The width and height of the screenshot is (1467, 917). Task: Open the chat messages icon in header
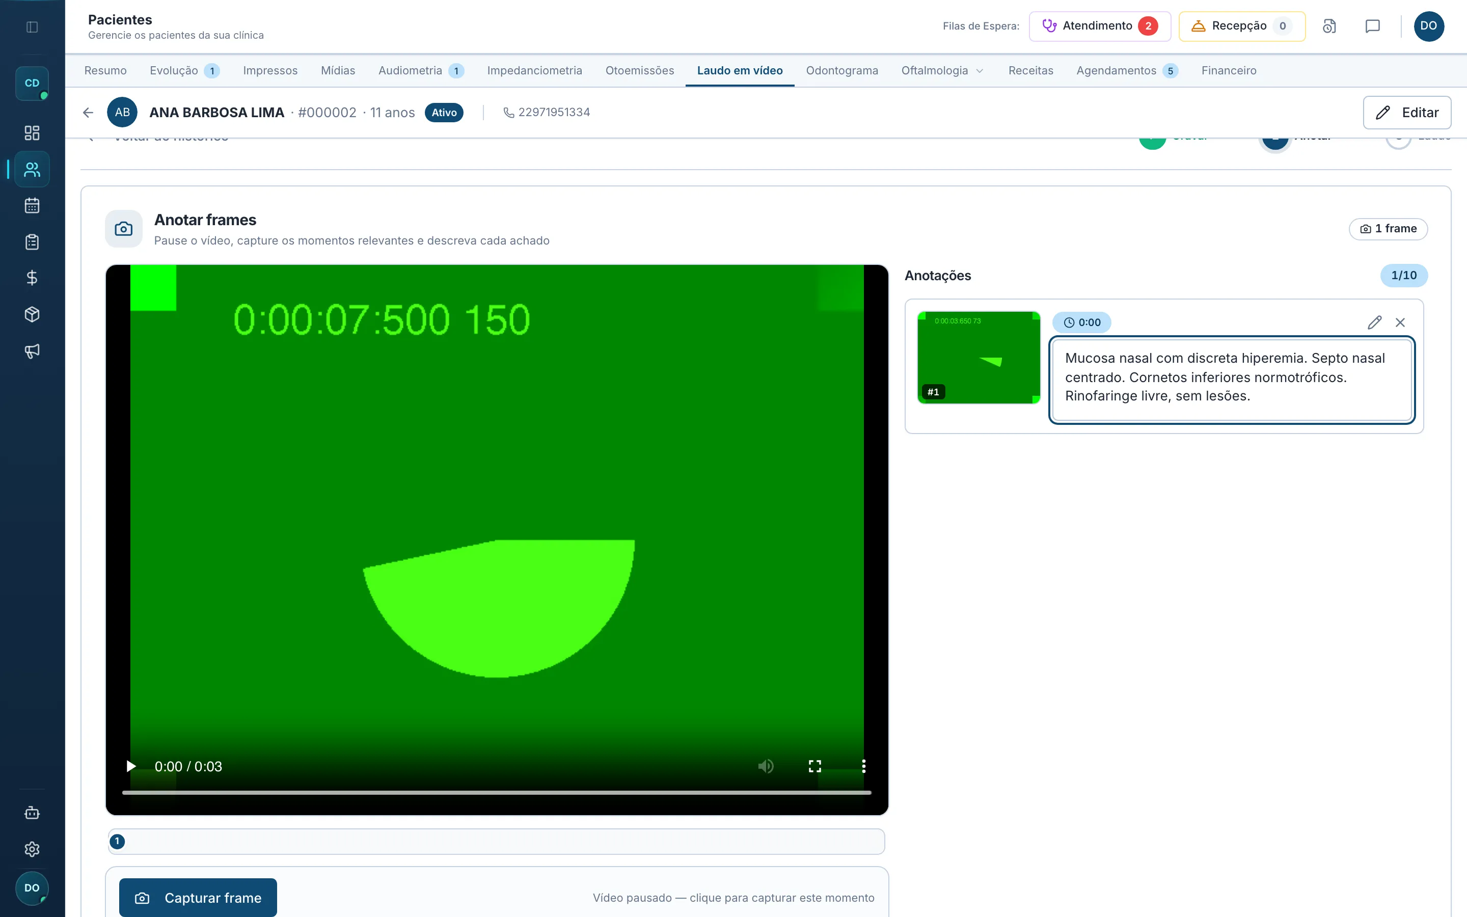tap(1372, 26)
